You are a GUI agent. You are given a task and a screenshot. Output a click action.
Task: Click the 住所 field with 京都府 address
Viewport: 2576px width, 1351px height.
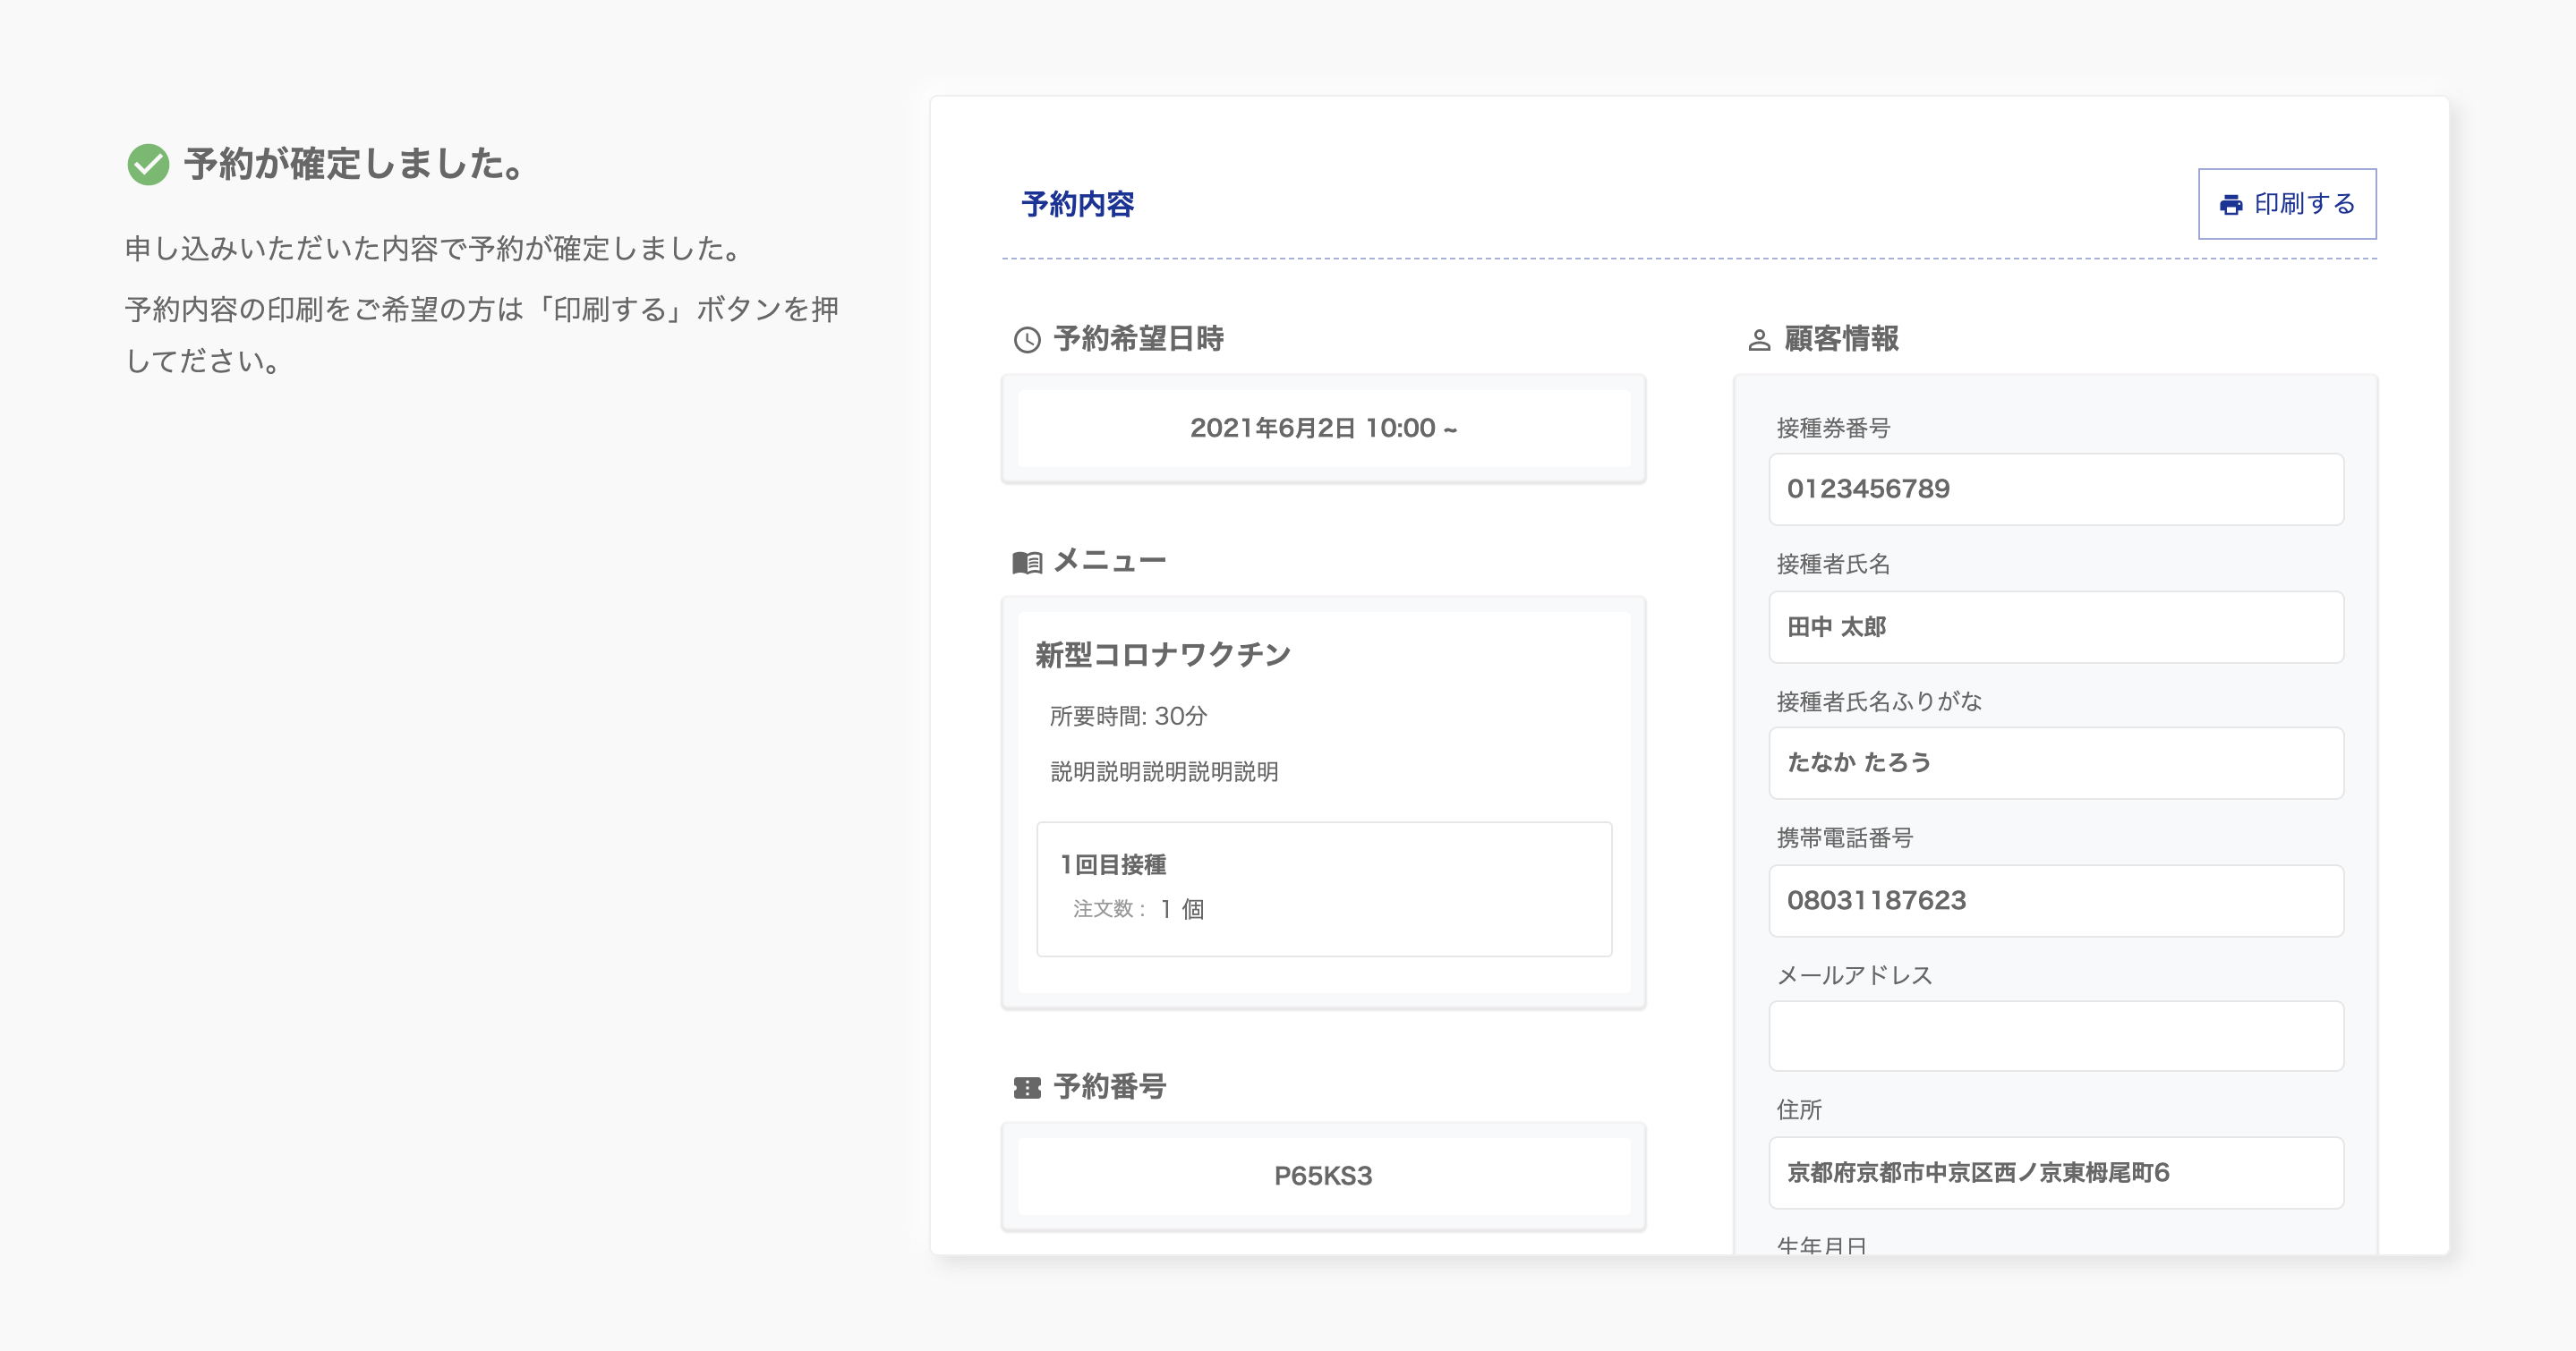point(2055,1172)
